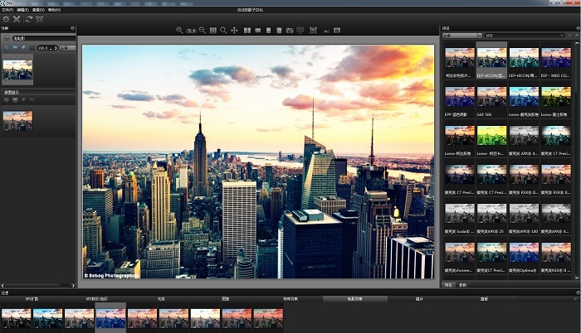Image resolution: width=581 pixels, height=333 pixels.
Task: Open the preset category dropdown in right panel
Action: click(462, 36)
